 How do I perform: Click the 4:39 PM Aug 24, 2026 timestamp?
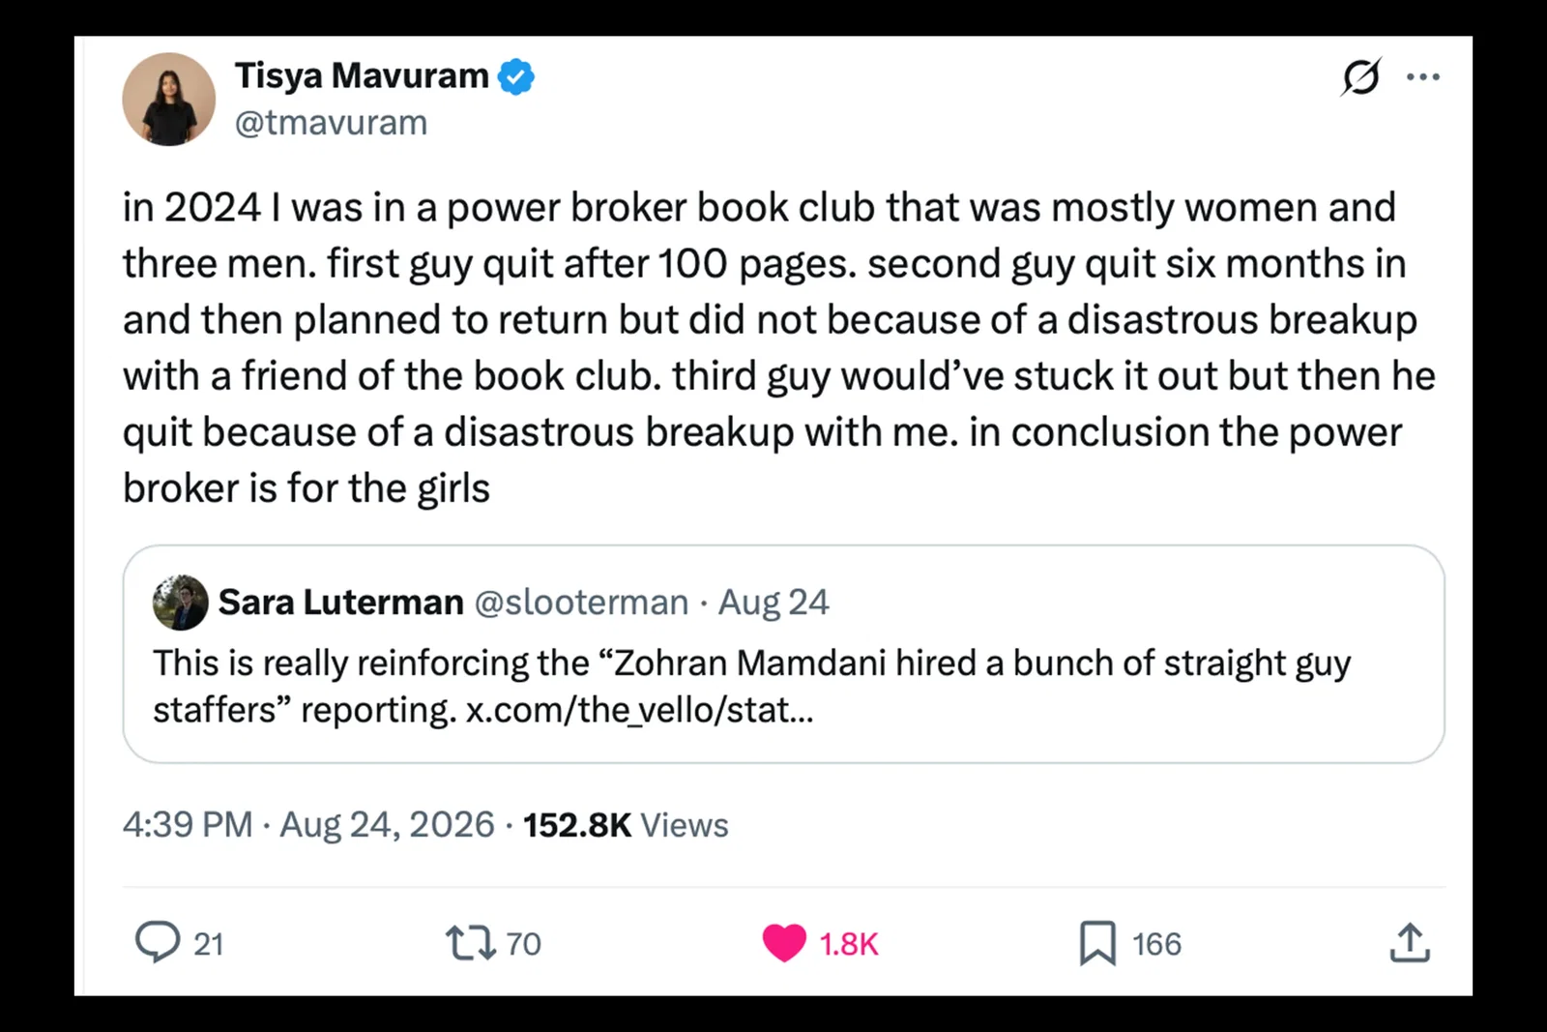click(308, 825)
